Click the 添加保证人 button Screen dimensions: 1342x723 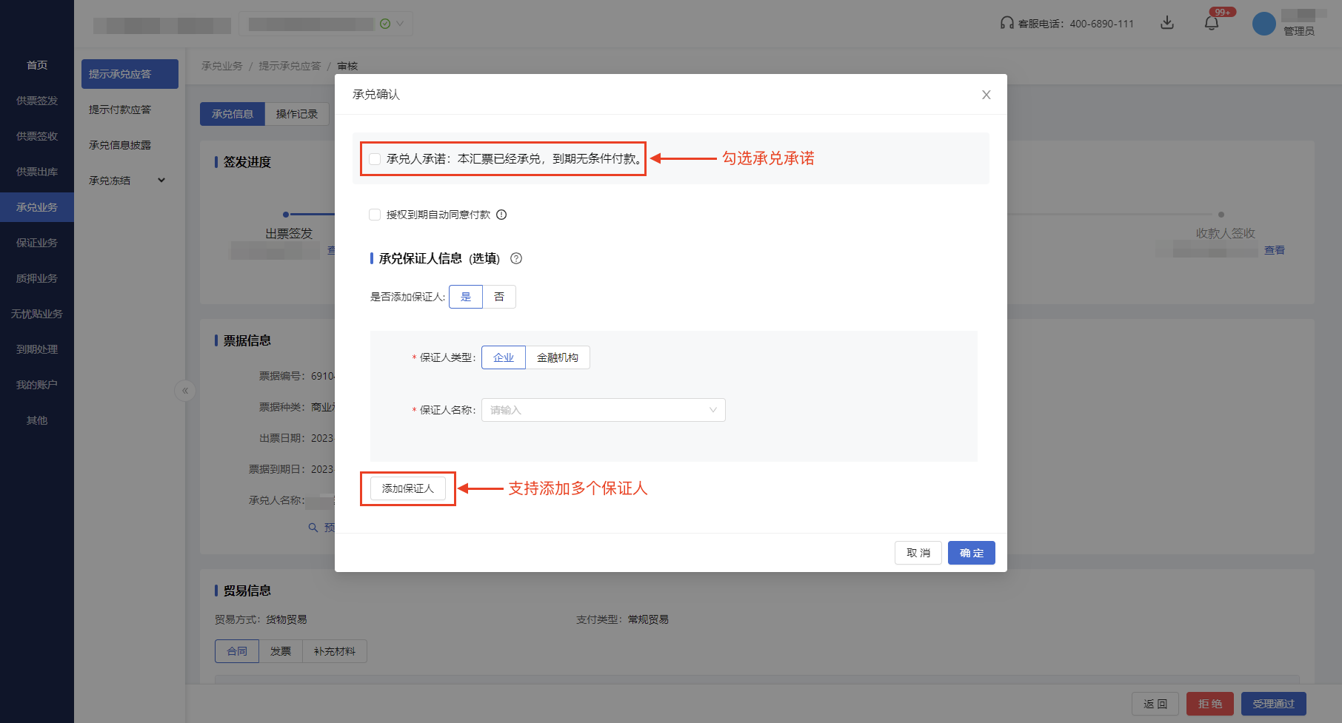click(407, 488)
